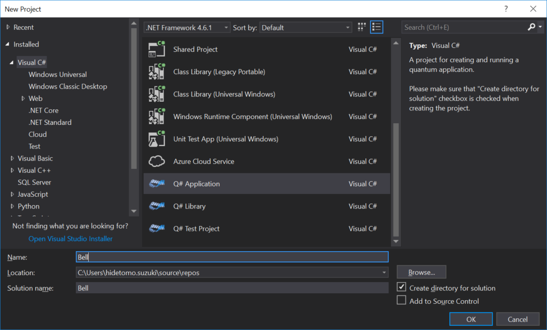Click the Windows Runtime Component template icon
547x330 pixels.
point(157,117)
